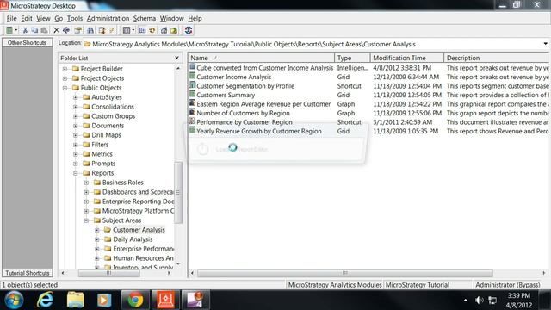This screenshot has width=551, height=310.
Task: Click the Delete X toolbar icon
Action: click(56, 30)
